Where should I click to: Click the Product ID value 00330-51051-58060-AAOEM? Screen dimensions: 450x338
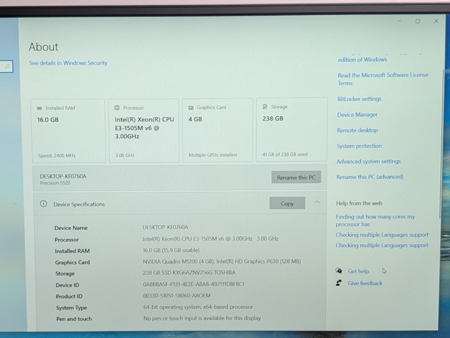click(177, 295)
